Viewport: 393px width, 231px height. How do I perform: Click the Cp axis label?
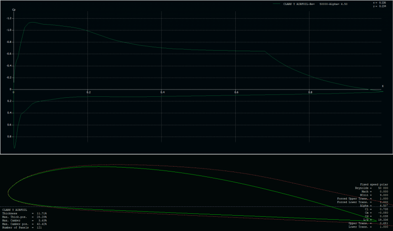coord(14,9)
